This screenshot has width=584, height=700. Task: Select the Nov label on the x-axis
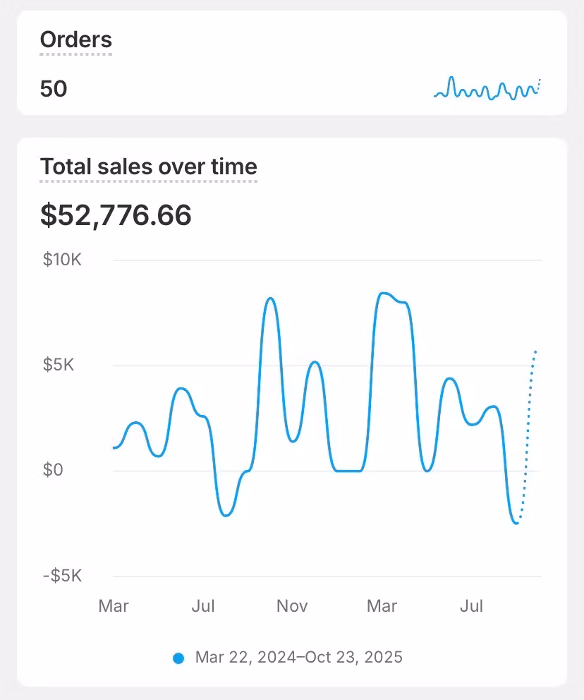pos(292,606)
